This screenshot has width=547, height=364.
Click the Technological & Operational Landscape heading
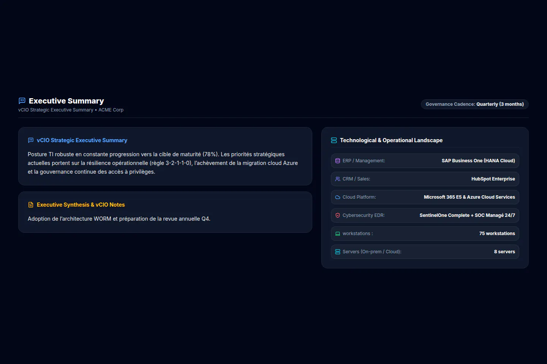tap(391, 140)
